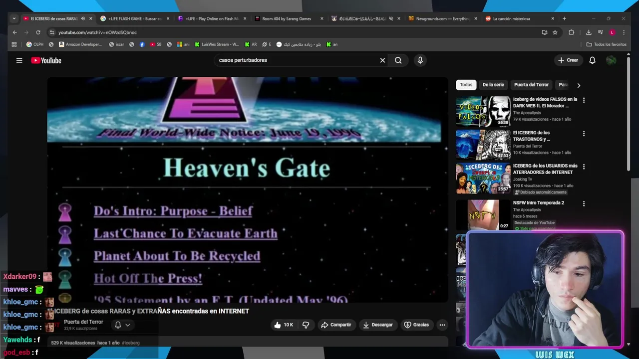Open the Amazon Developer bookmark
639x359 pixels.
click(x=80, y=44)
